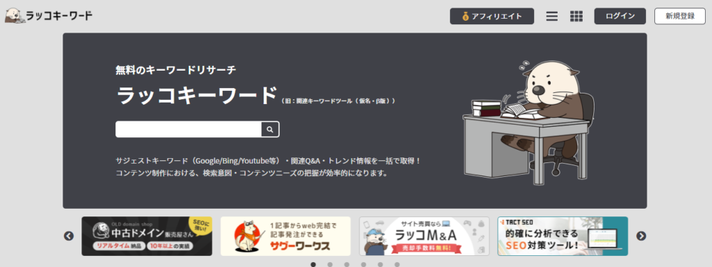Select the last carousel pagination dot
Viewport: 712px width, 267px height.
397,264
